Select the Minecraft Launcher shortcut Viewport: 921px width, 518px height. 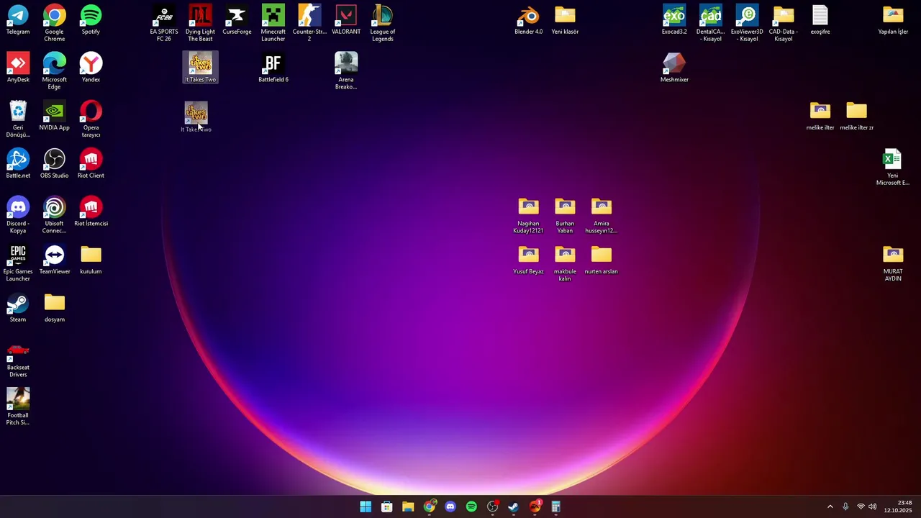(273, 23)
